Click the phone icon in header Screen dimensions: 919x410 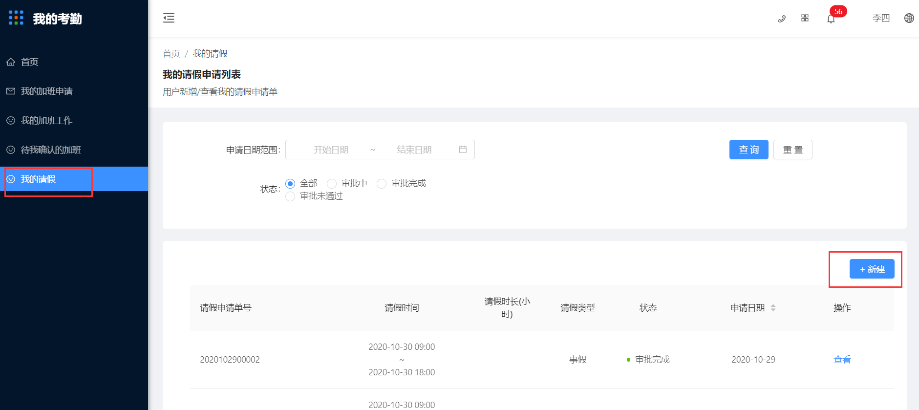[x=782, y=19]
